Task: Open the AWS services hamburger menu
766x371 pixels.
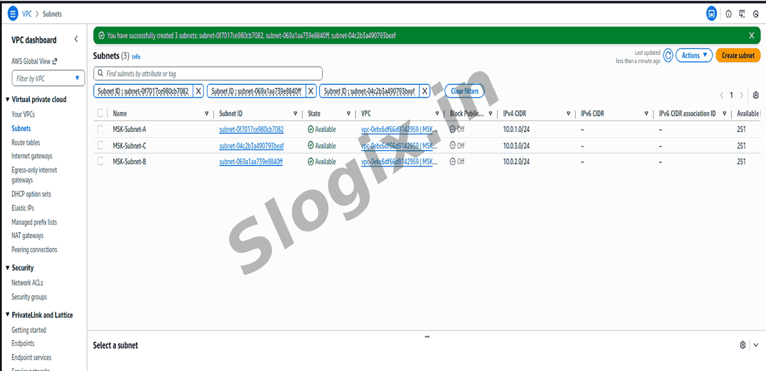Action: (13, 14)
